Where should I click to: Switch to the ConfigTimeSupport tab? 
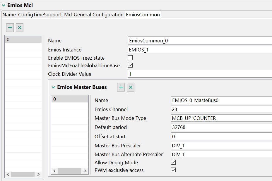click(40, 15)
